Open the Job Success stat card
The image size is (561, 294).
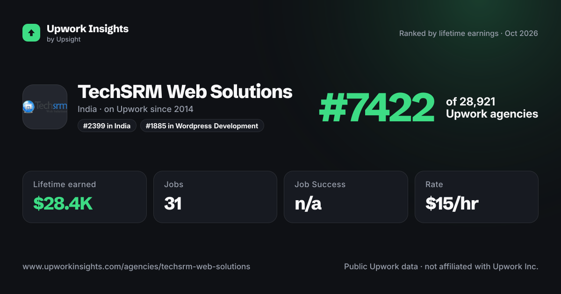pos(346,197)
